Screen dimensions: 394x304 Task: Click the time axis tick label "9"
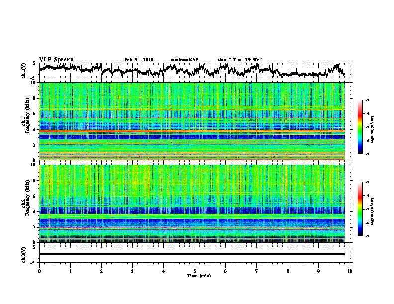click(x=318, y=271)
